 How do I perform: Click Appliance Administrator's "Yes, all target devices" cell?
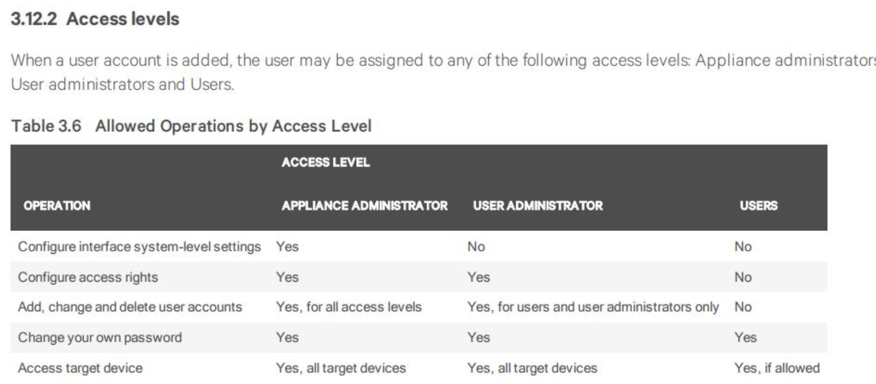341,368
